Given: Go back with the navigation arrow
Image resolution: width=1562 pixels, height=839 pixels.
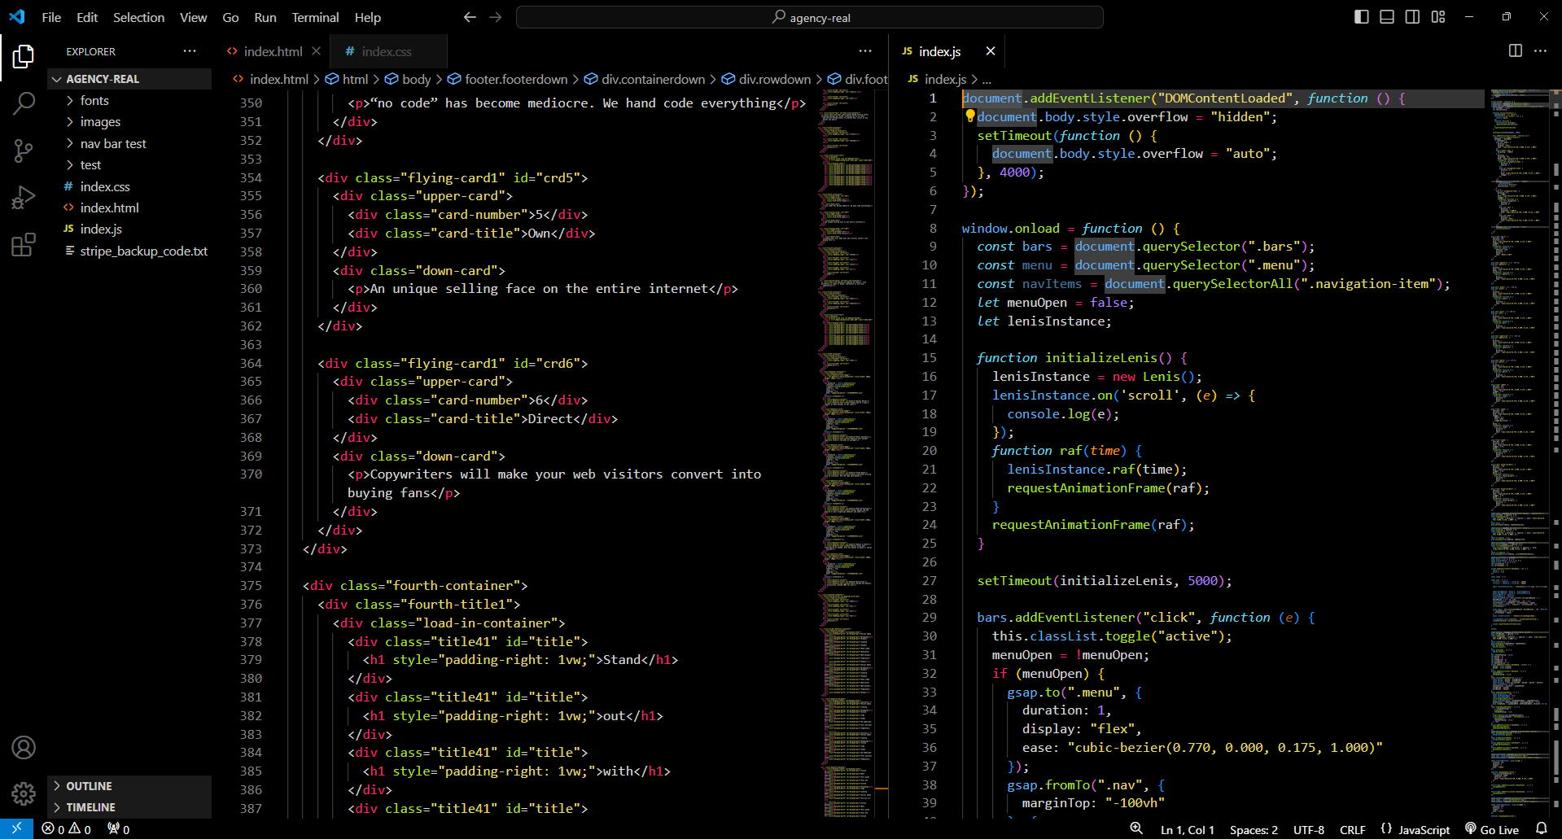Looking at the screenshot, I should click(x=470, y=17).
